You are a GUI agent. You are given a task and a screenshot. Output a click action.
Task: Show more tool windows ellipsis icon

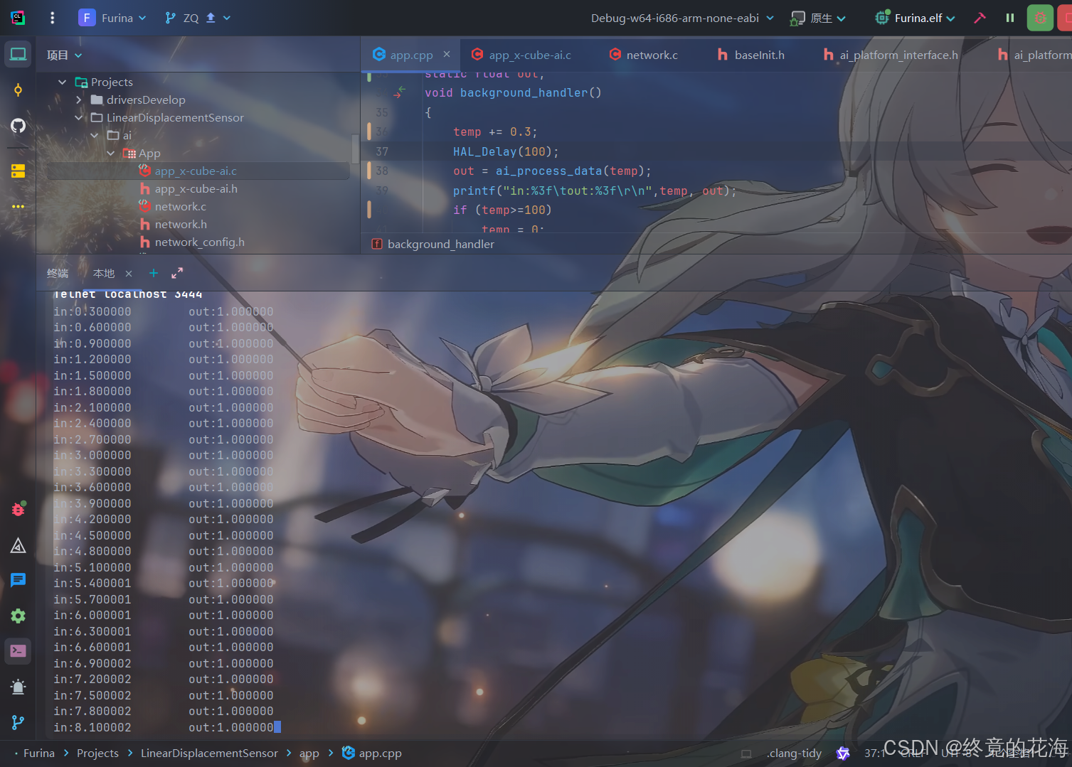tap(18, 206)
